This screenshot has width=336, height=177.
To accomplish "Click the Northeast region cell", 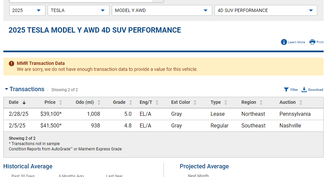I will (253, 114).
